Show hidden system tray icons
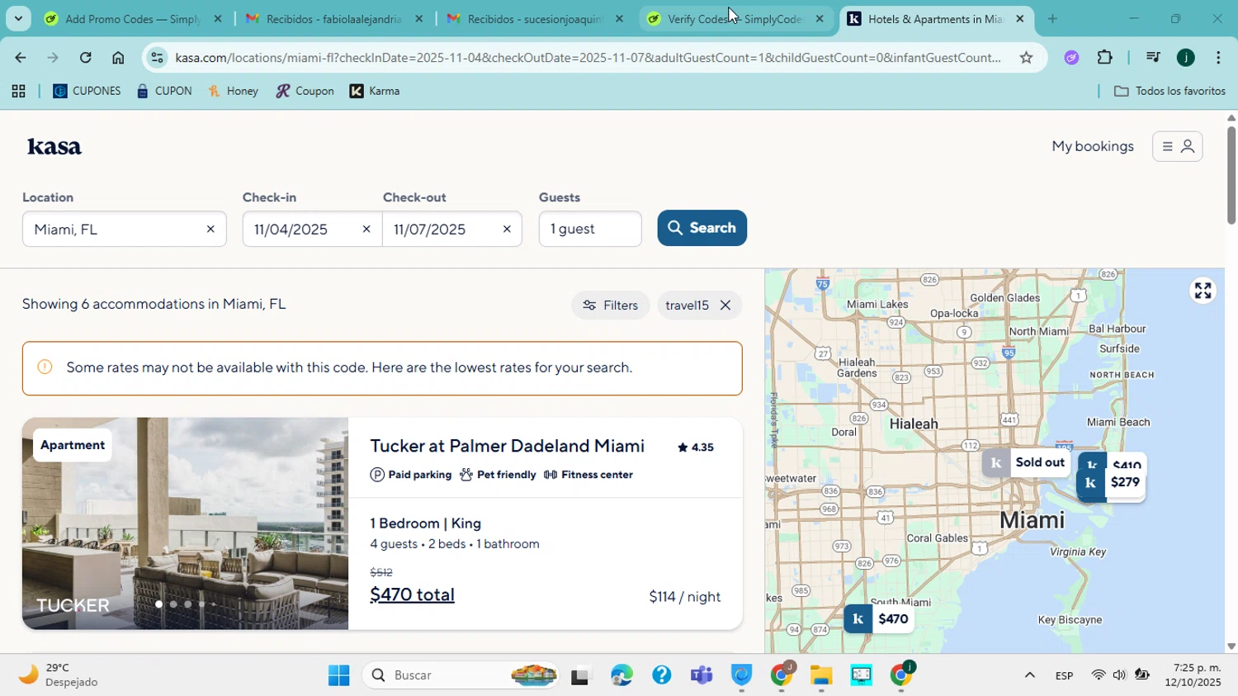 pyautogui.click(x=1029, y=675)
